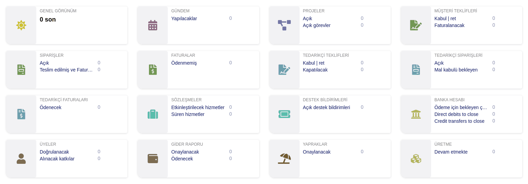Click the ticket icon for Destek Bildirimleri
The height and width of the screenshot is (184, 528).
(284, 114)
